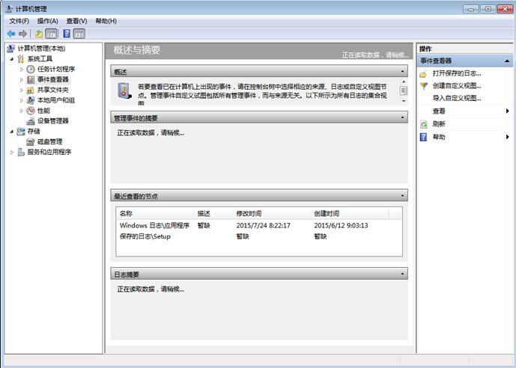Viewport: 516px width, 368px height.
Task: Collapse the 系统工具 tree node
Action: (12, 59)
